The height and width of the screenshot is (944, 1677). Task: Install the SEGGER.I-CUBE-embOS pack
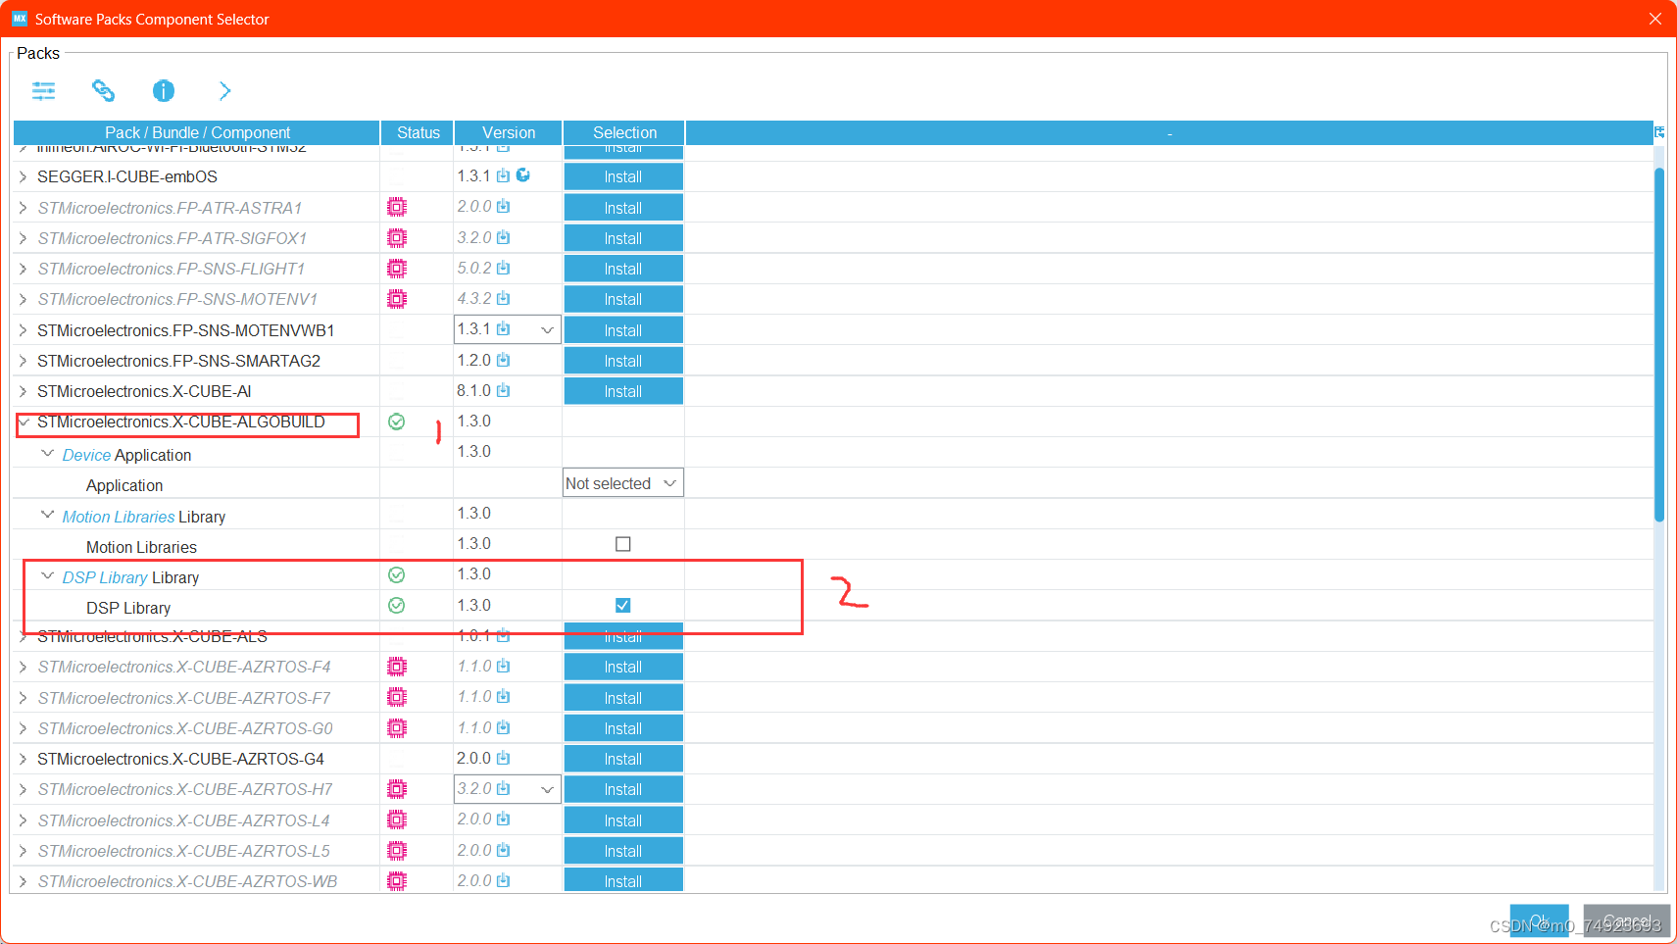click(623, 176)
